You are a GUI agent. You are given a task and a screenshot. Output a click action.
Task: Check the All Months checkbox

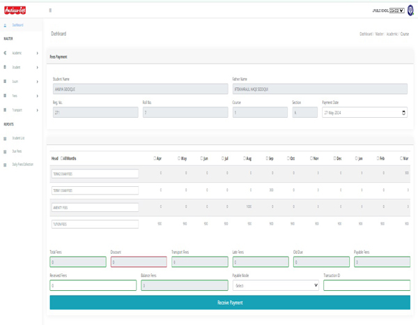61,158
